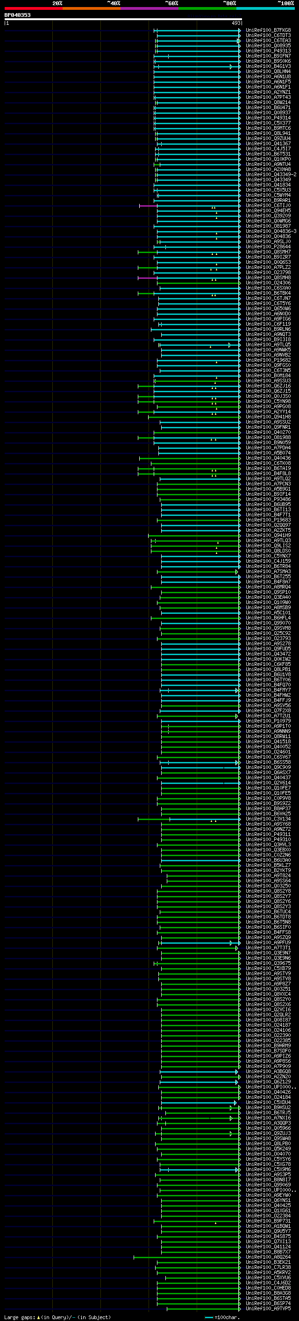299x1321 pixels.
Task: Click hit label UniRef100_Q9ZUJ3
Action: 268,1133
